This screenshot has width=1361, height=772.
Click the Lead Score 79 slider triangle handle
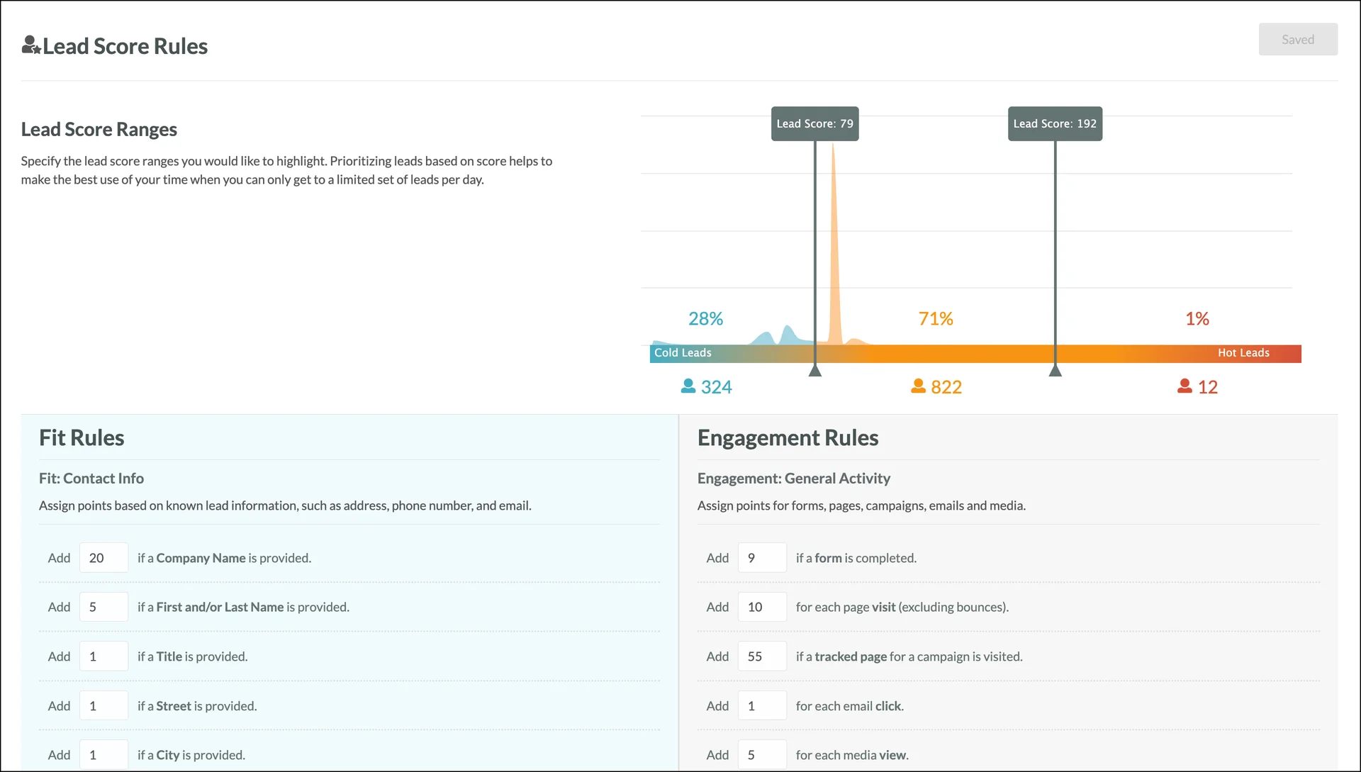click(x=815, y=370)
